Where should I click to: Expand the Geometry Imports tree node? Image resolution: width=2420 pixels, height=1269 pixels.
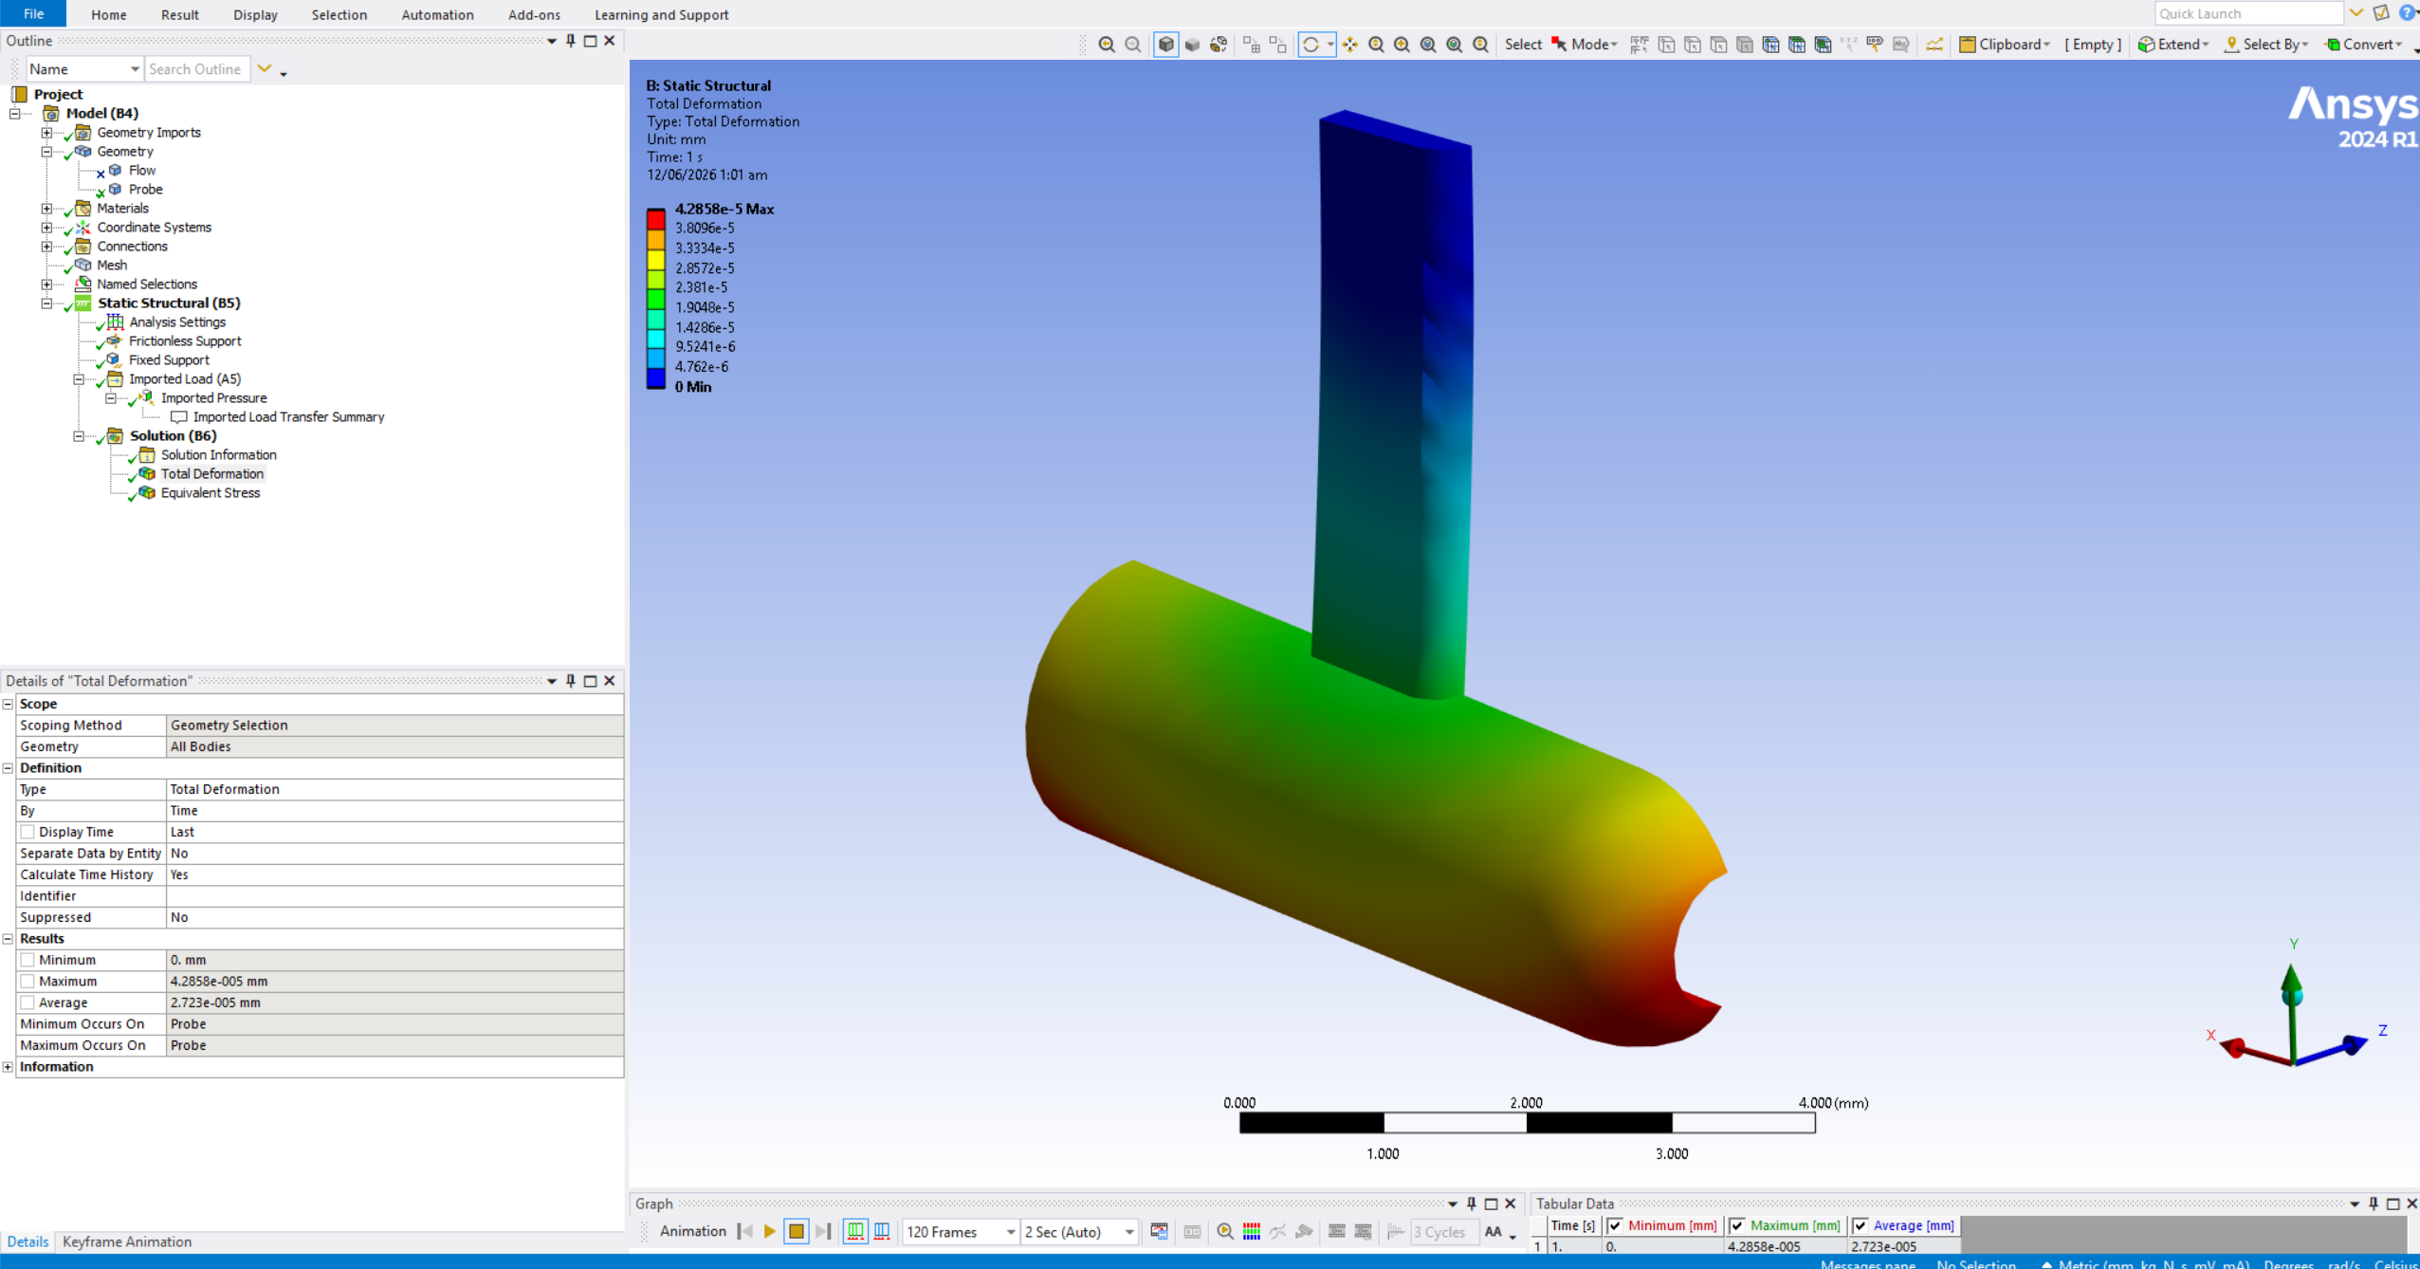[x=46, y=133]
